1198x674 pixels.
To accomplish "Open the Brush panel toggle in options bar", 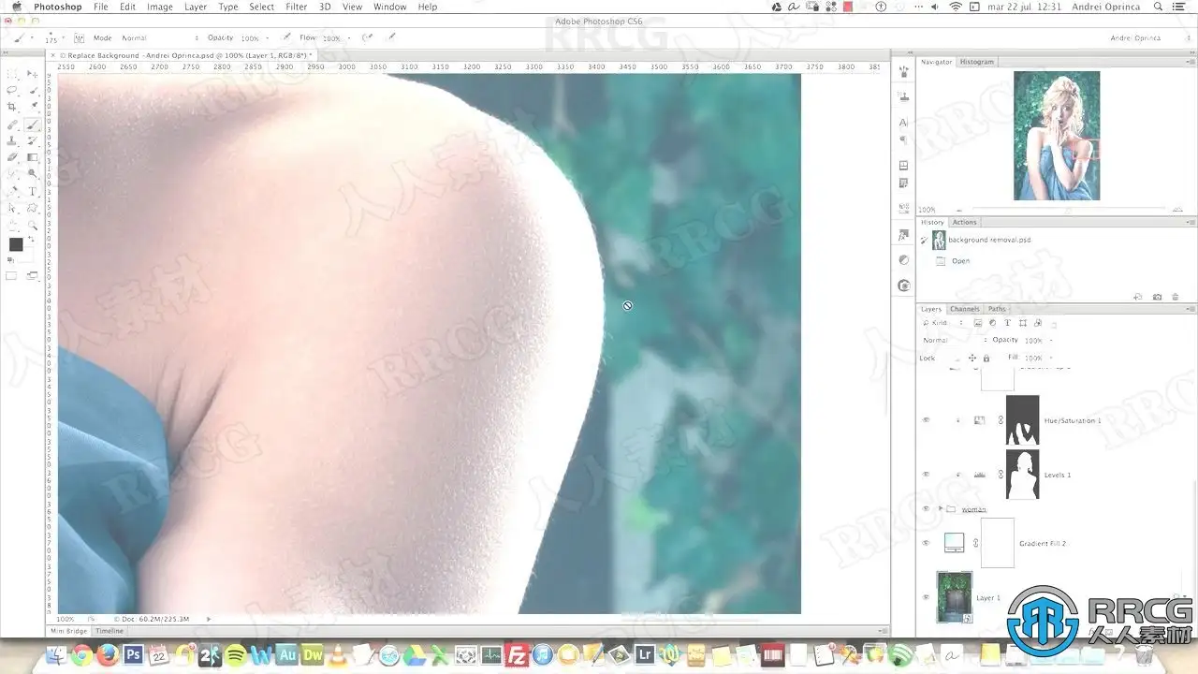I will (x=79, y=38).
